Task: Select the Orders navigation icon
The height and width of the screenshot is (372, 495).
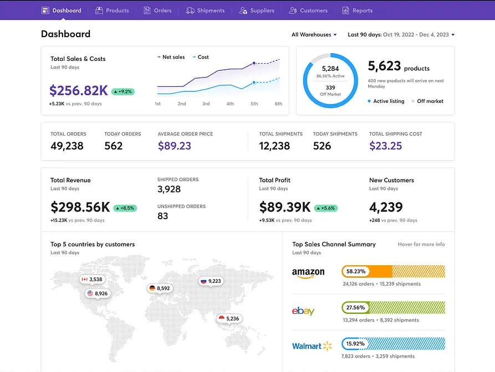Action: [146, 10]
